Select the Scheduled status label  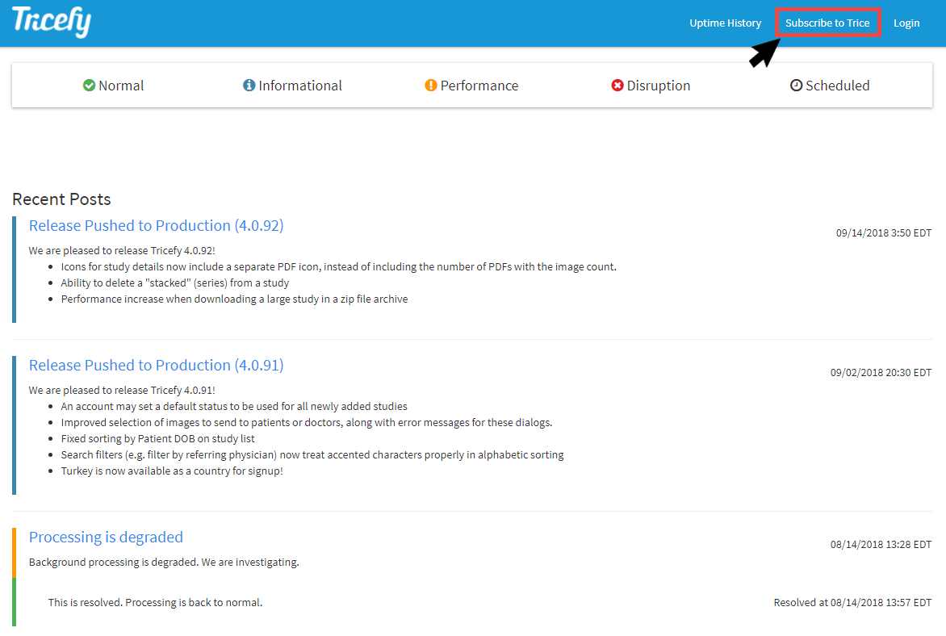click(x=838, y=86)
